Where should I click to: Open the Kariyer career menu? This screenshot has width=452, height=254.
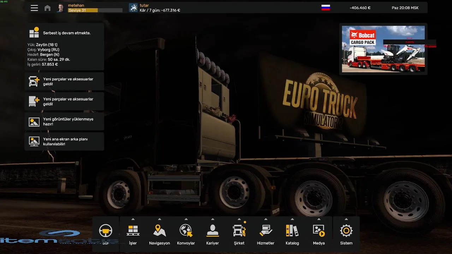tap(213, 234)
